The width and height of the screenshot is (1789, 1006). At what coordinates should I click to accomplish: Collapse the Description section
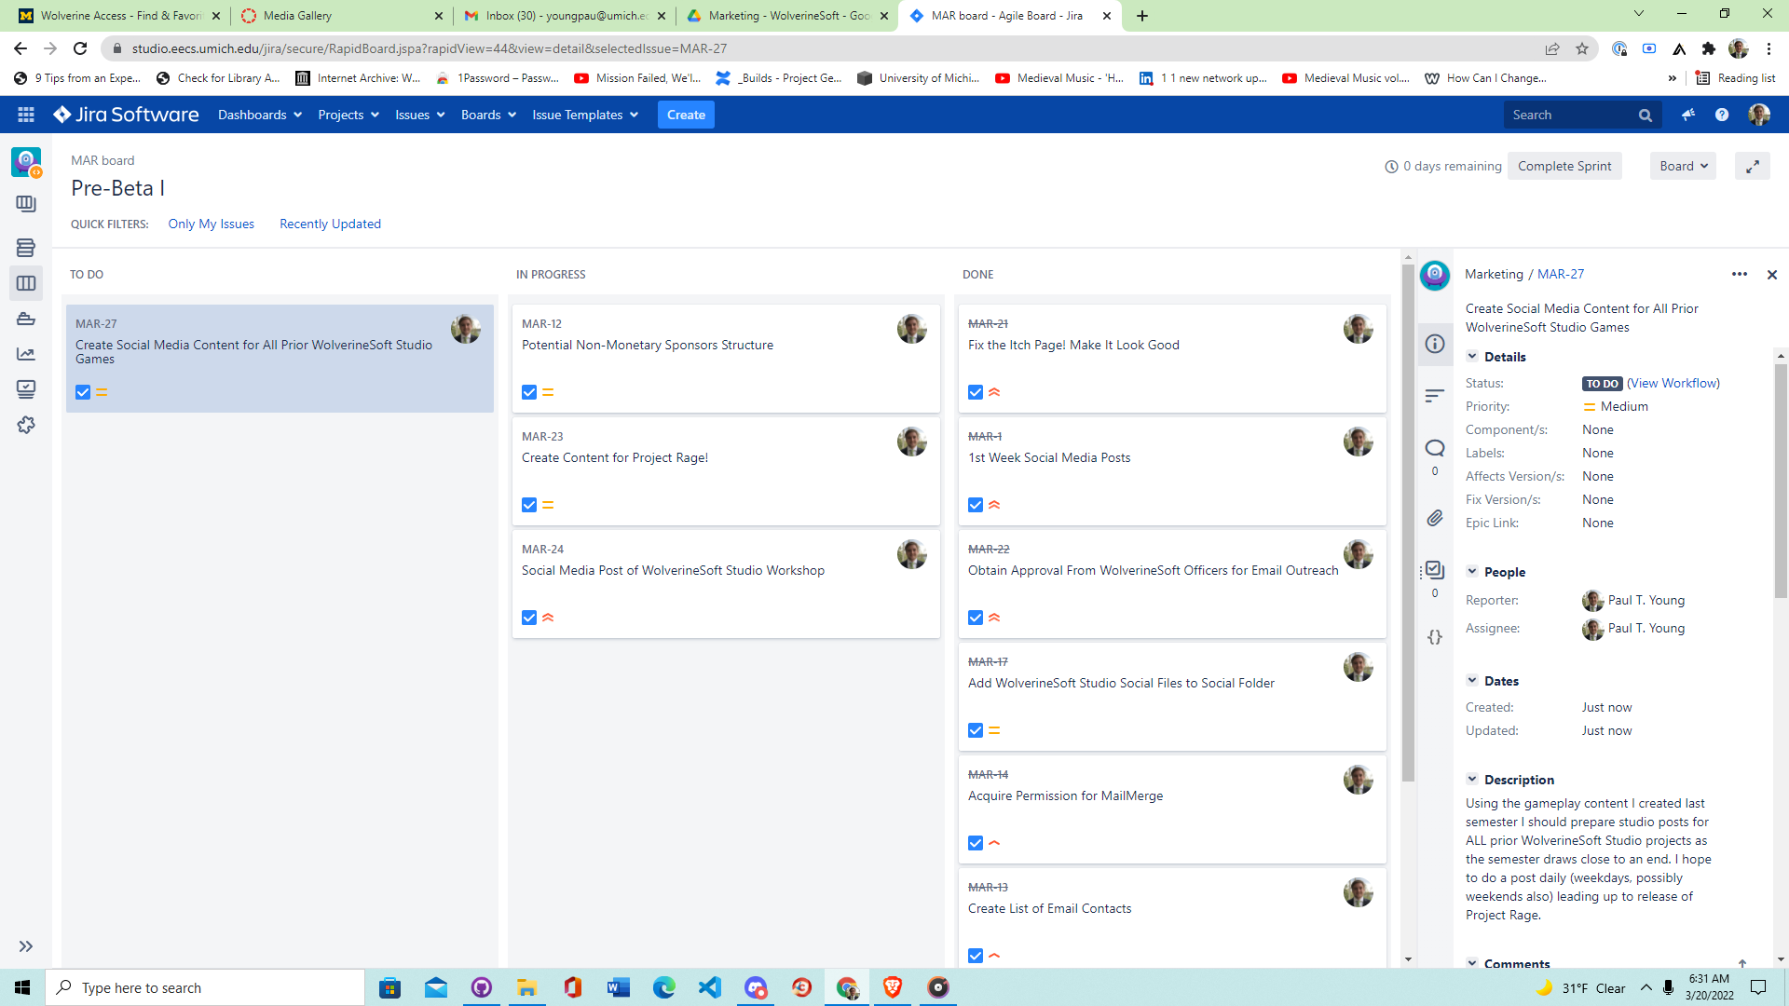1472,780
